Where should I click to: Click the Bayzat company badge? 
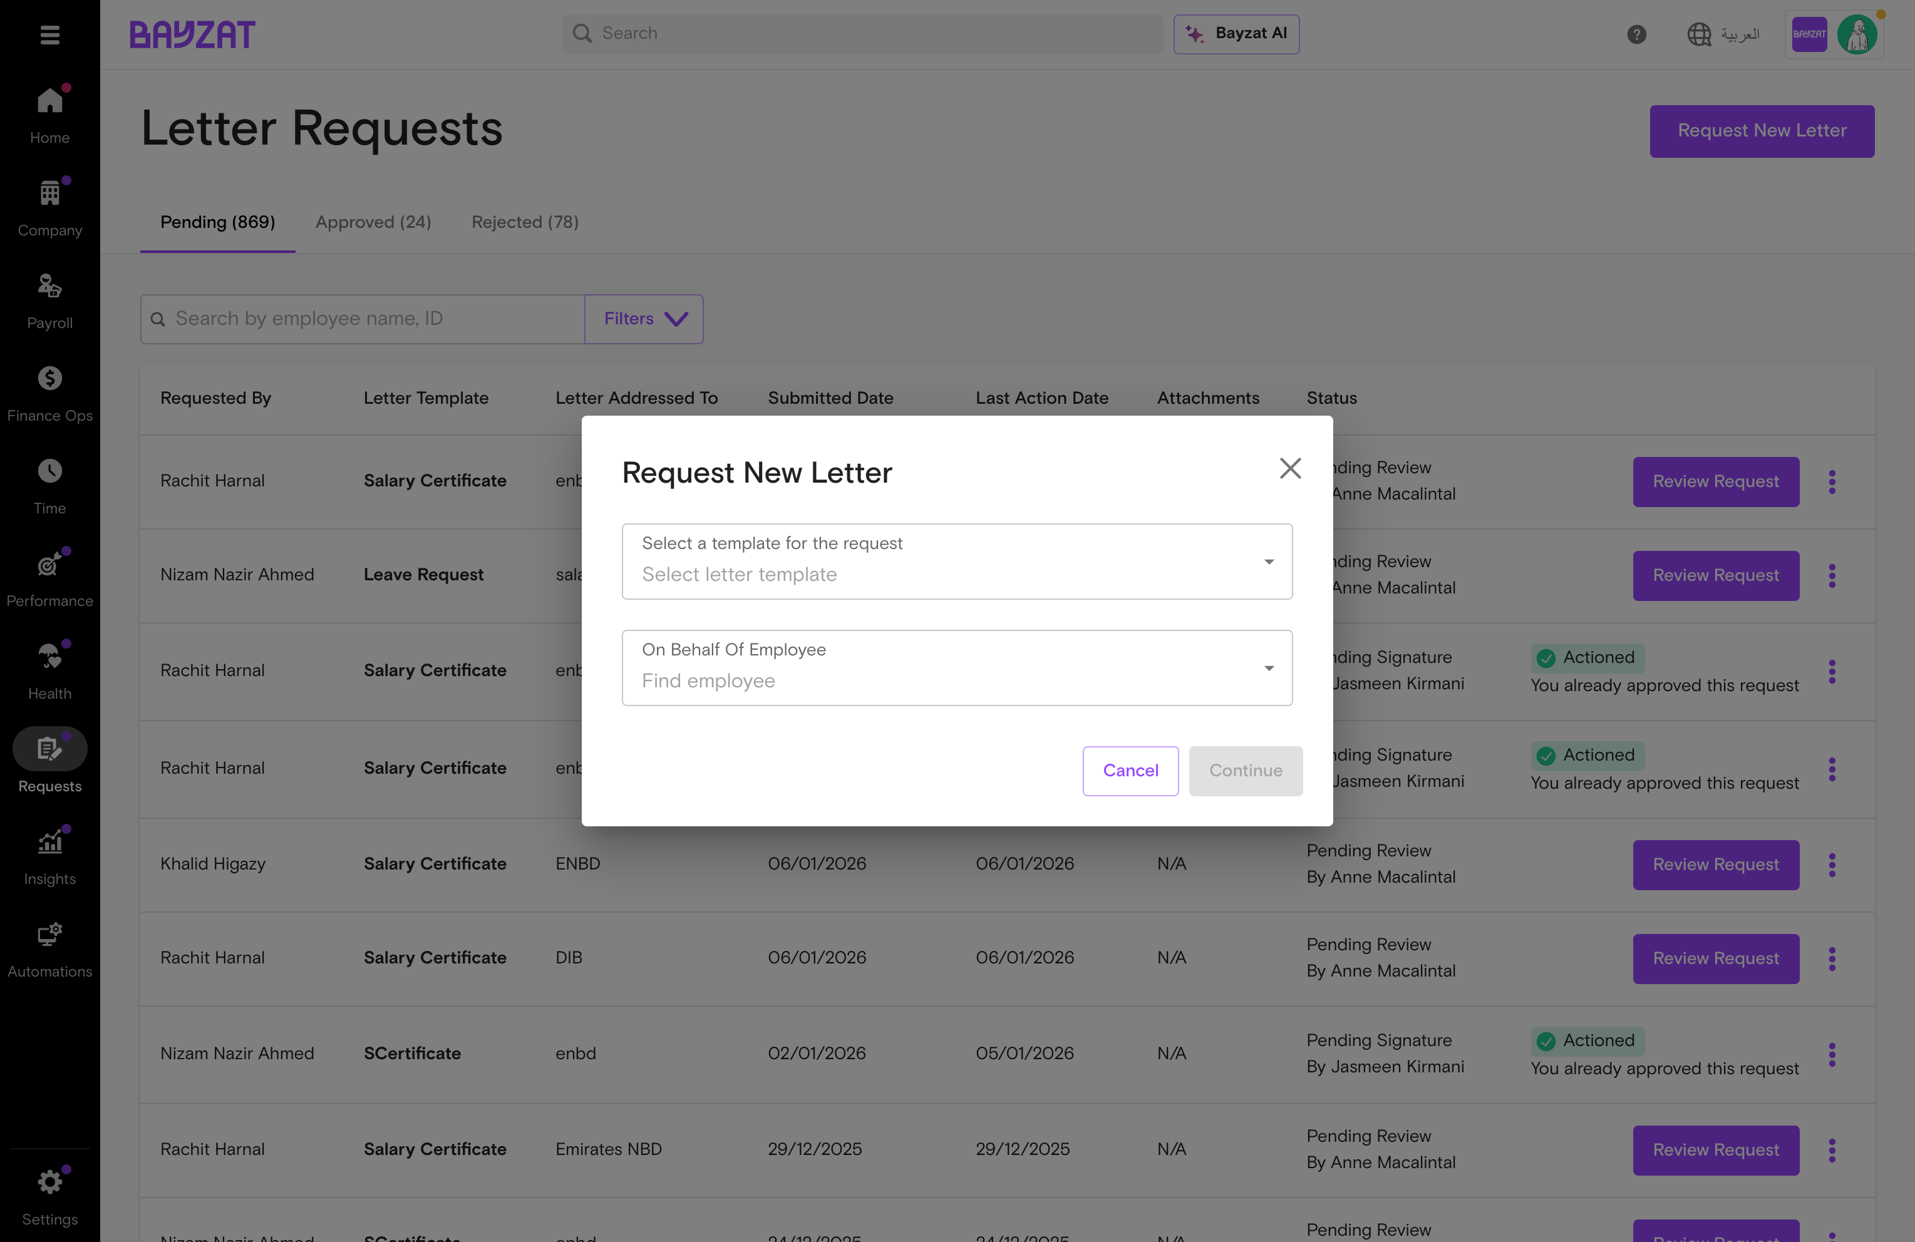[x=1809, y=34]
